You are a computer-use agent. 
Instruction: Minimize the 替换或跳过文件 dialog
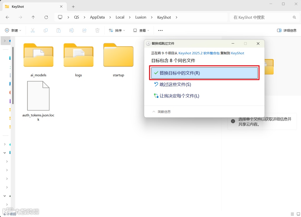click(233, 44)
